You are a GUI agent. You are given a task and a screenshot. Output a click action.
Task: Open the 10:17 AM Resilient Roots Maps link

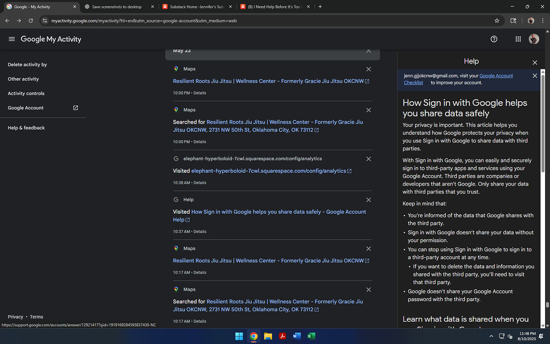[271, 260]
